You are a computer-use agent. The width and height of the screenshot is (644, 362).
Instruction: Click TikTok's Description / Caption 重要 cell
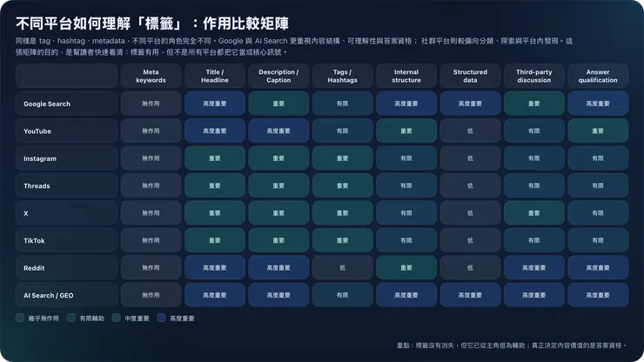point(278,240)
